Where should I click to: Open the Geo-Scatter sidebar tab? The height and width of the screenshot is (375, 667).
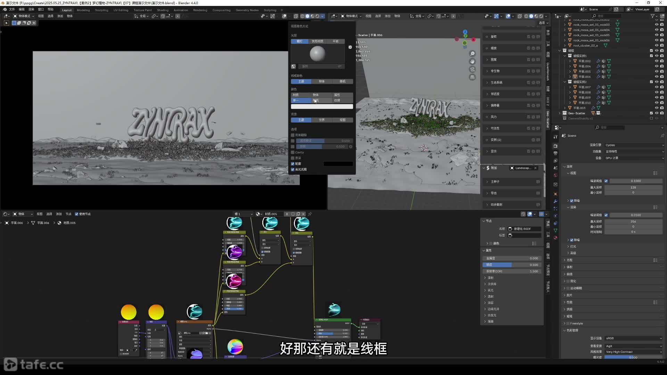coord(548,119)
